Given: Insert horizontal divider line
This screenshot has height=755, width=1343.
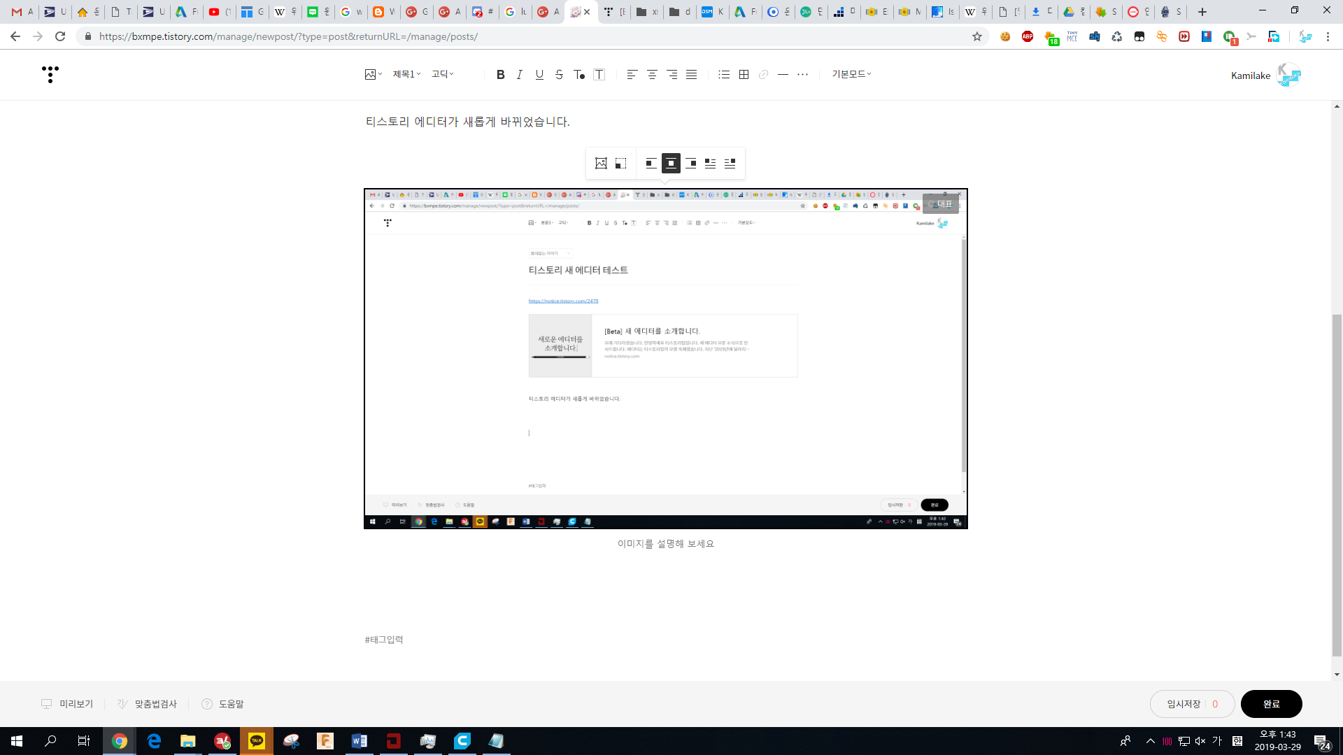Looking at the screenshot, I should (783, 75).
